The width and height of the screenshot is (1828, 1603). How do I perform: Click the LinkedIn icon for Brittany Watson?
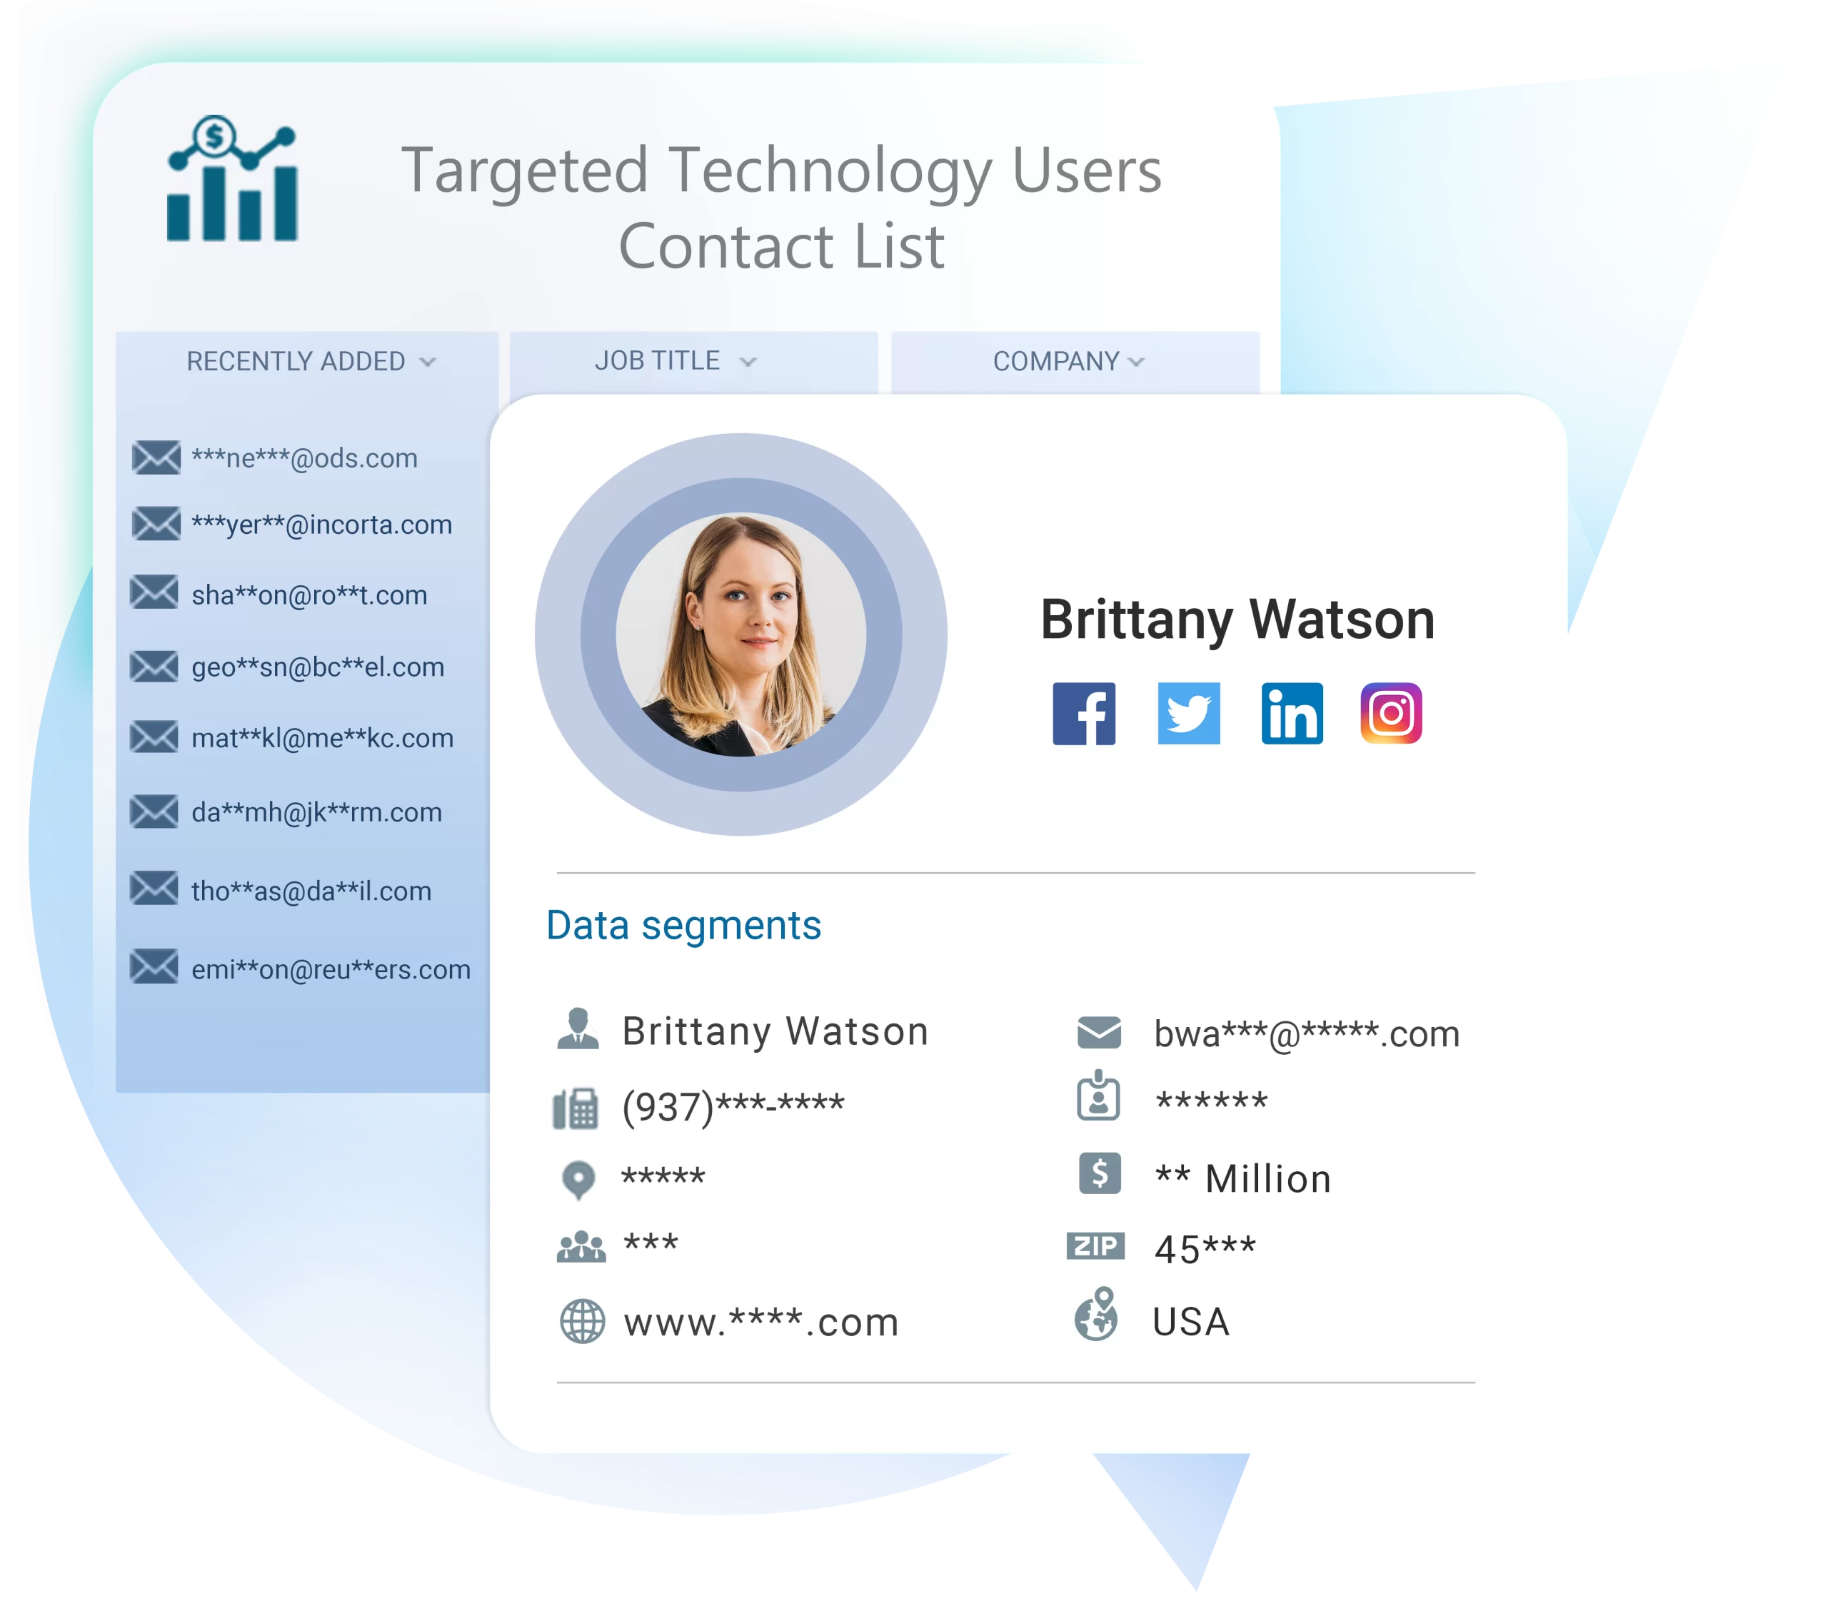(x=1293, y=716)
